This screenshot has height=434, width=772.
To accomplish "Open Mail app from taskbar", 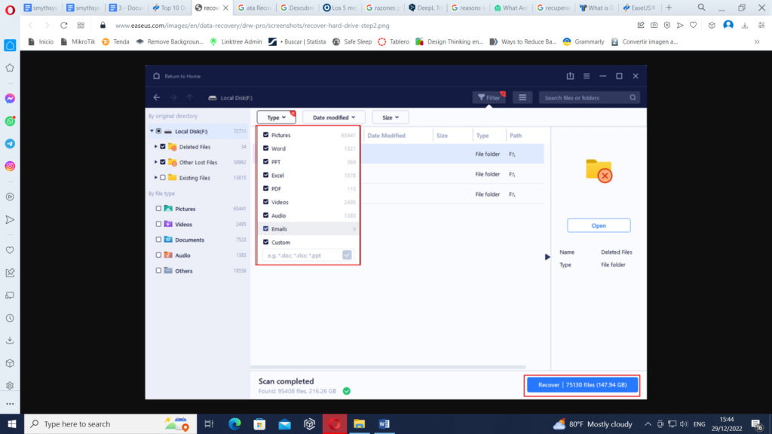I will tap(284, 423).
